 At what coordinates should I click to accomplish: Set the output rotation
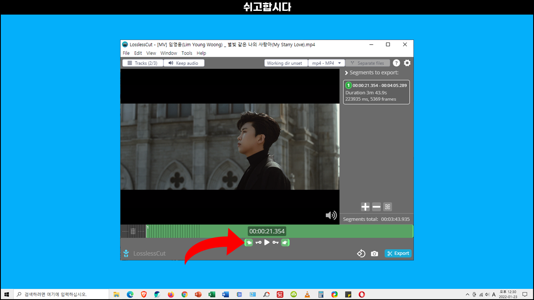click(x=361, y=253)
